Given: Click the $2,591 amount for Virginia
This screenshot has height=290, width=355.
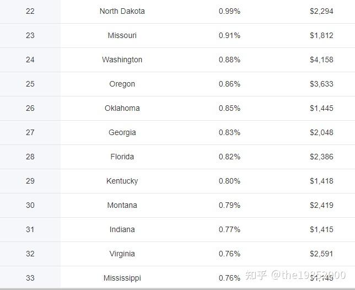Looking at the screenshot, I should click(321, 254).
